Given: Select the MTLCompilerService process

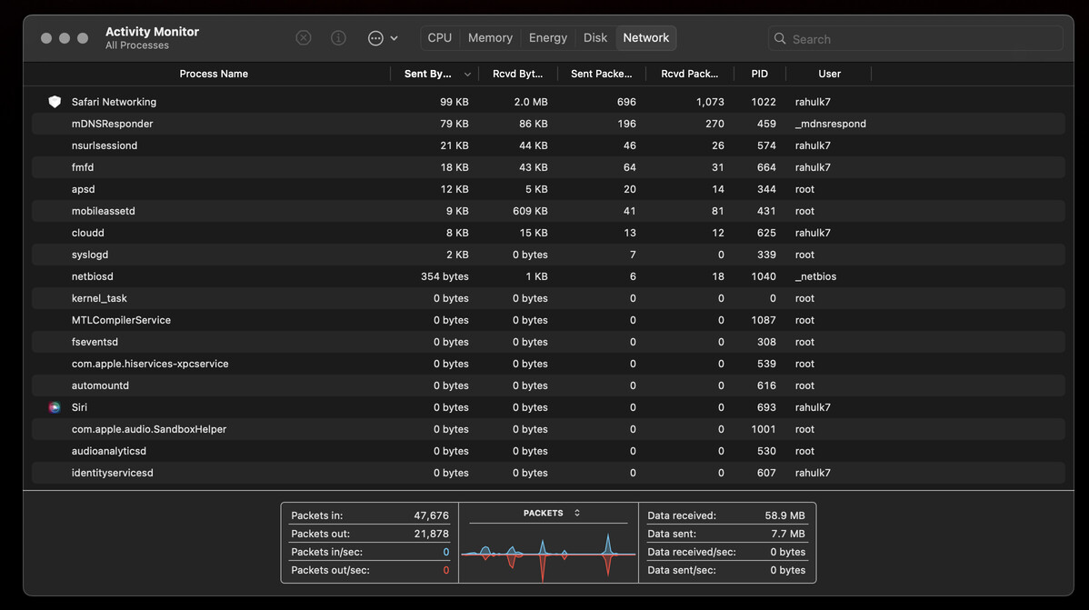Looking at the screenshot, I should point(121,320).
